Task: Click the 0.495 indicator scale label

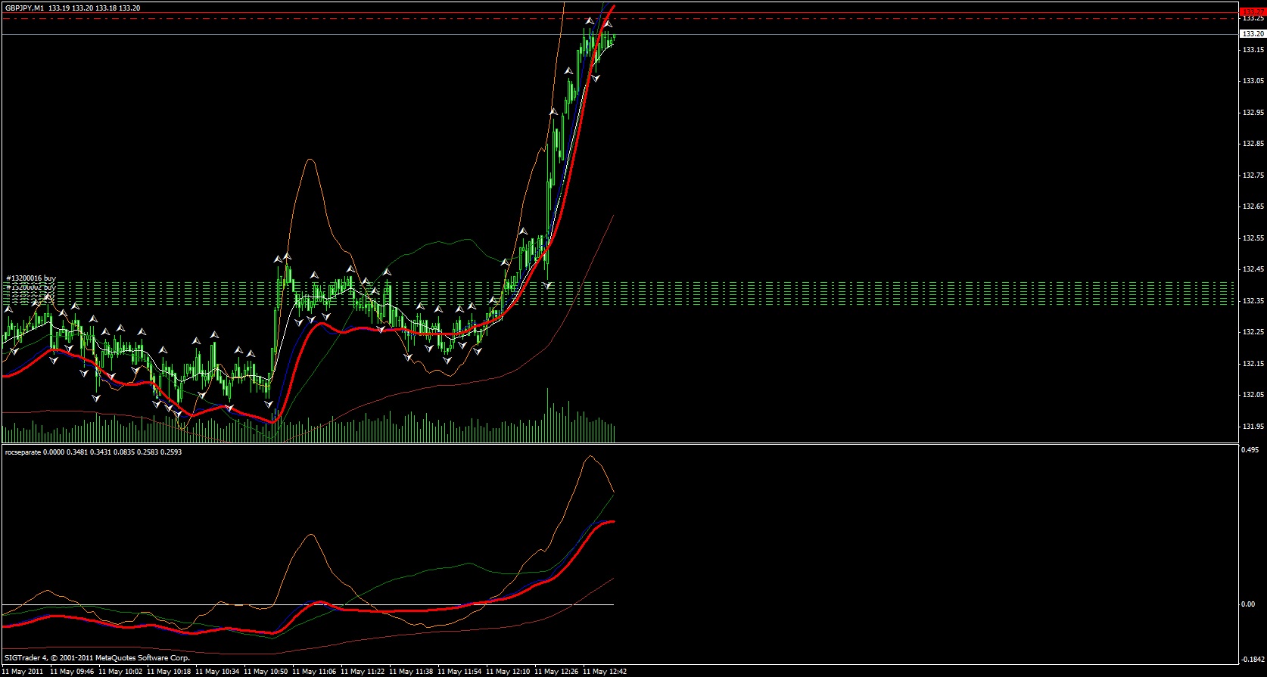Action: pyautogui.click(x=1249, y=449)
